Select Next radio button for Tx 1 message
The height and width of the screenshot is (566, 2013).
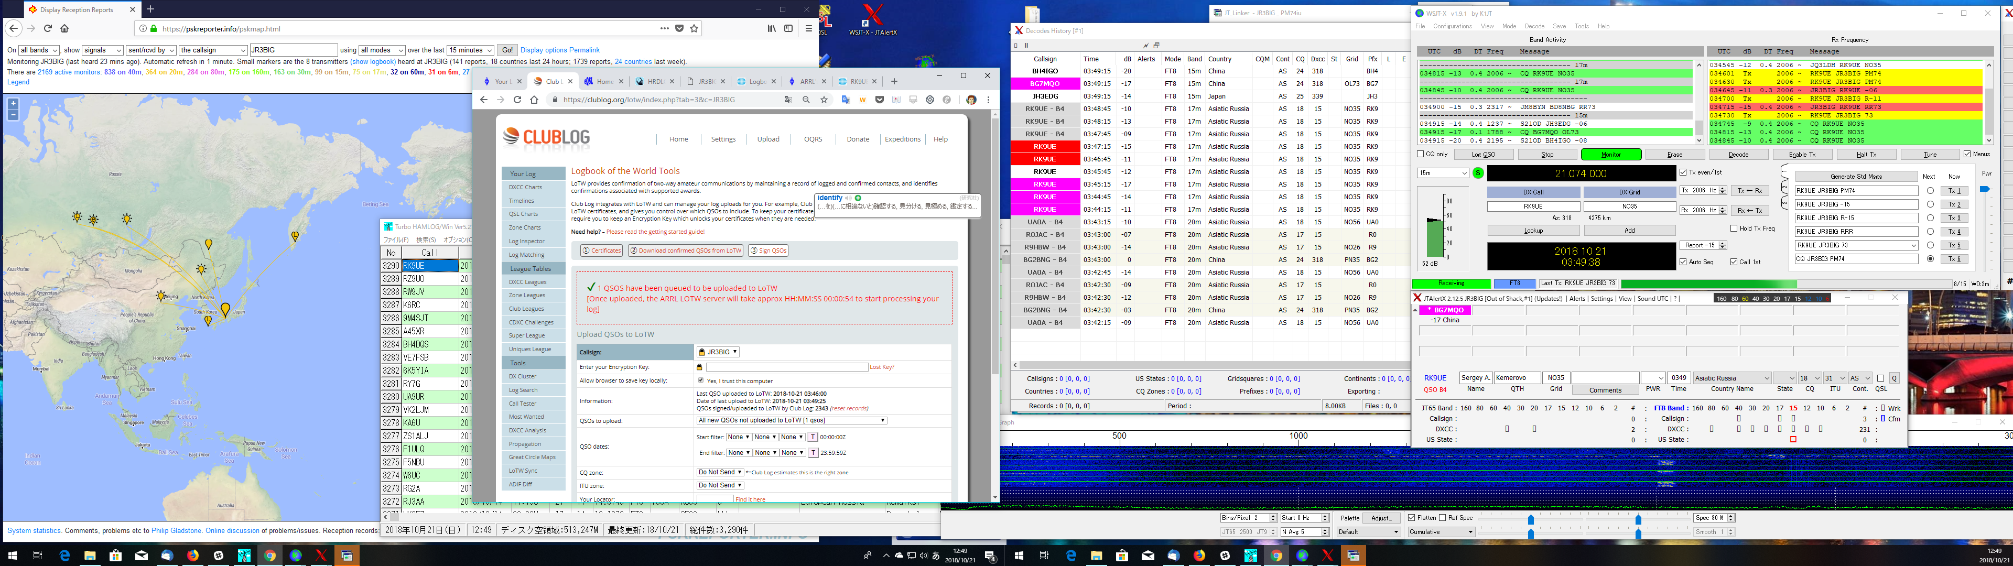click(1930, 191)
